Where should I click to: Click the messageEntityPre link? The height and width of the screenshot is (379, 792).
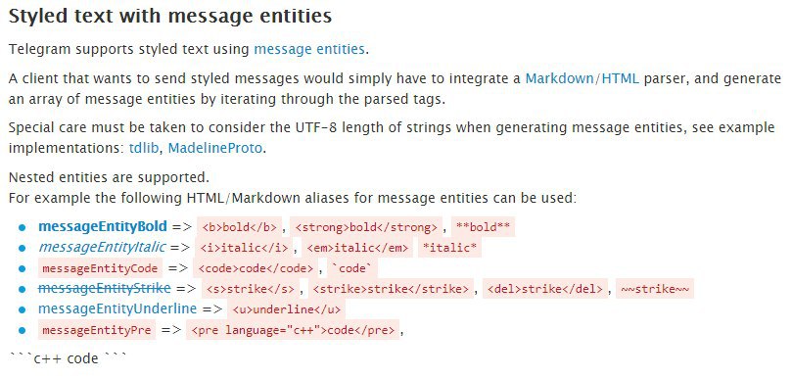(x=97, y=330)
